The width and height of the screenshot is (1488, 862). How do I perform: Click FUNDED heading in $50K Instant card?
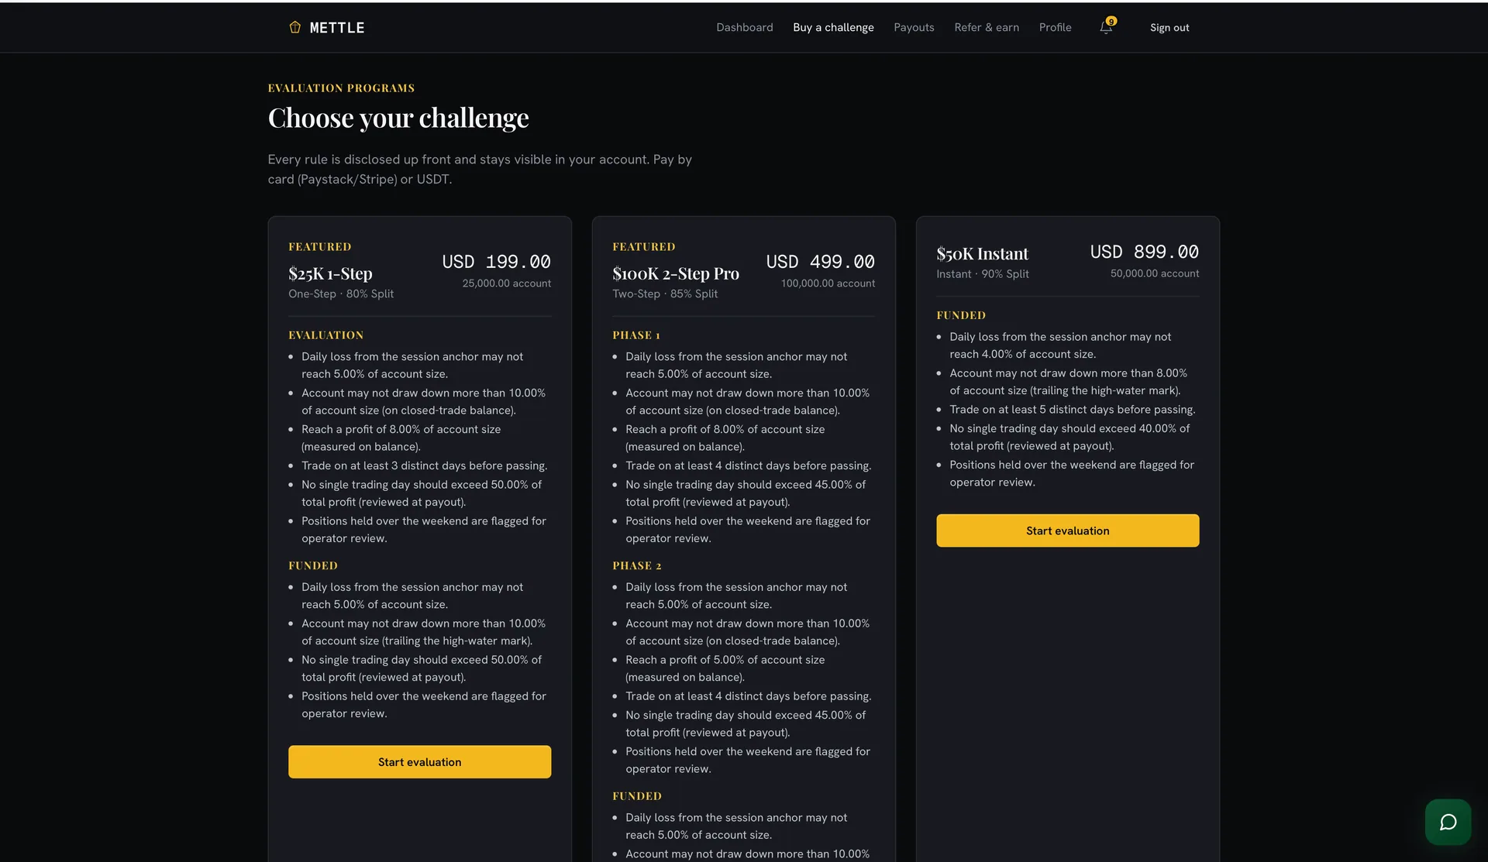[961, 315]
